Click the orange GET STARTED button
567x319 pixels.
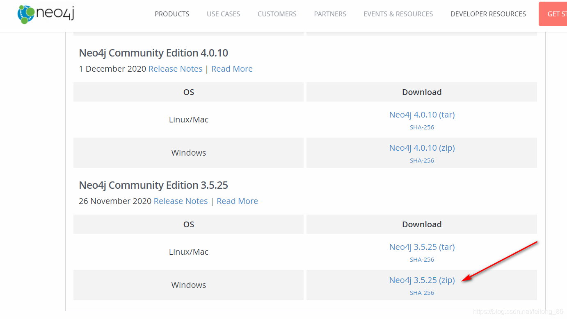(553, 14)
